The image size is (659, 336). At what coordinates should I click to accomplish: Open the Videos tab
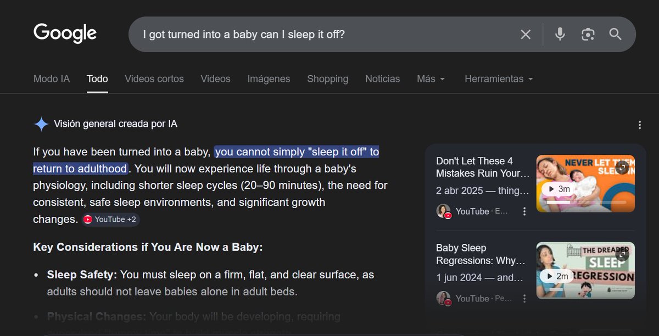click(215, 79)
